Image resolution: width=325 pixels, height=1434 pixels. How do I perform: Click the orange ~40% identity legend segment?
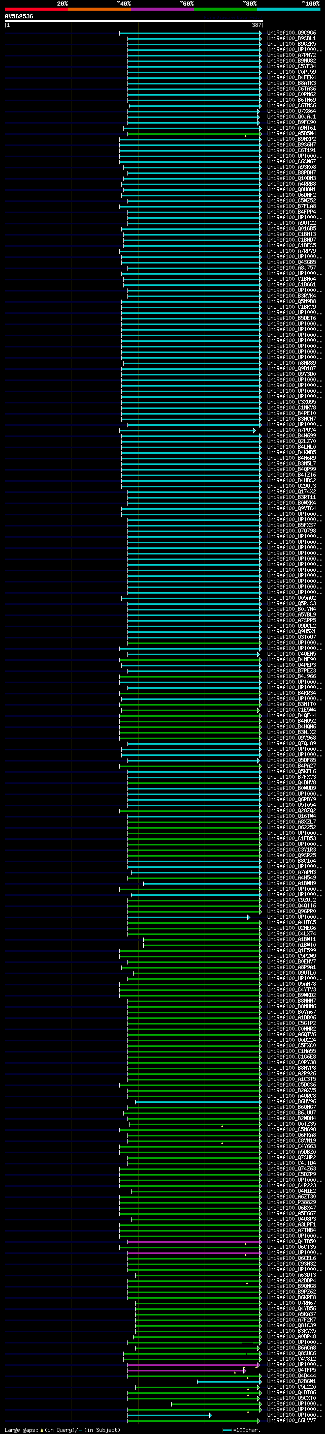click(x=100, y=9)
